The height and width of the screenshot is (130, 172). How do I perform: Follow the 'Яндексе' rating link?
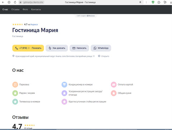pos(34,25)
